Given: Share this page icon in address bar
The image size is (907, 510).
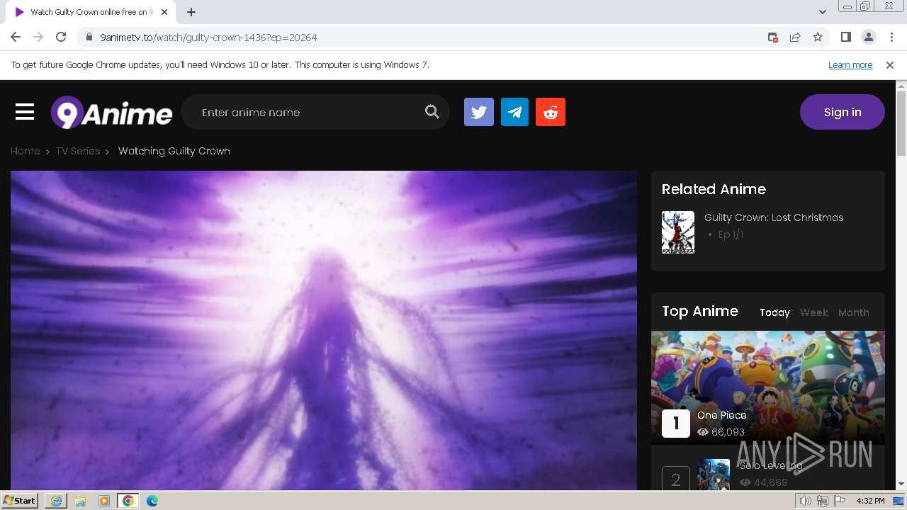Looking at the screenshot, I should click(795, 38).
